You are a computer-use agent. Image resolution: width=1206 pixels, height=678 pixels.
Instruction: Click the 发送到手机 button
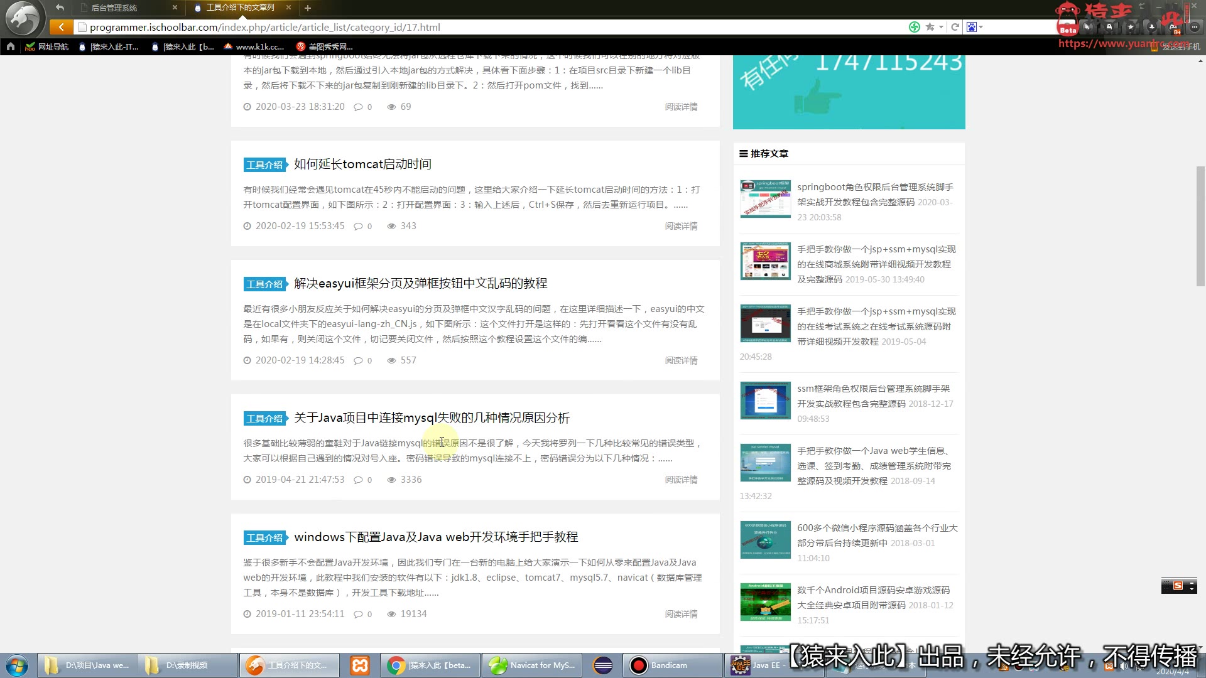coord(1175,47)
